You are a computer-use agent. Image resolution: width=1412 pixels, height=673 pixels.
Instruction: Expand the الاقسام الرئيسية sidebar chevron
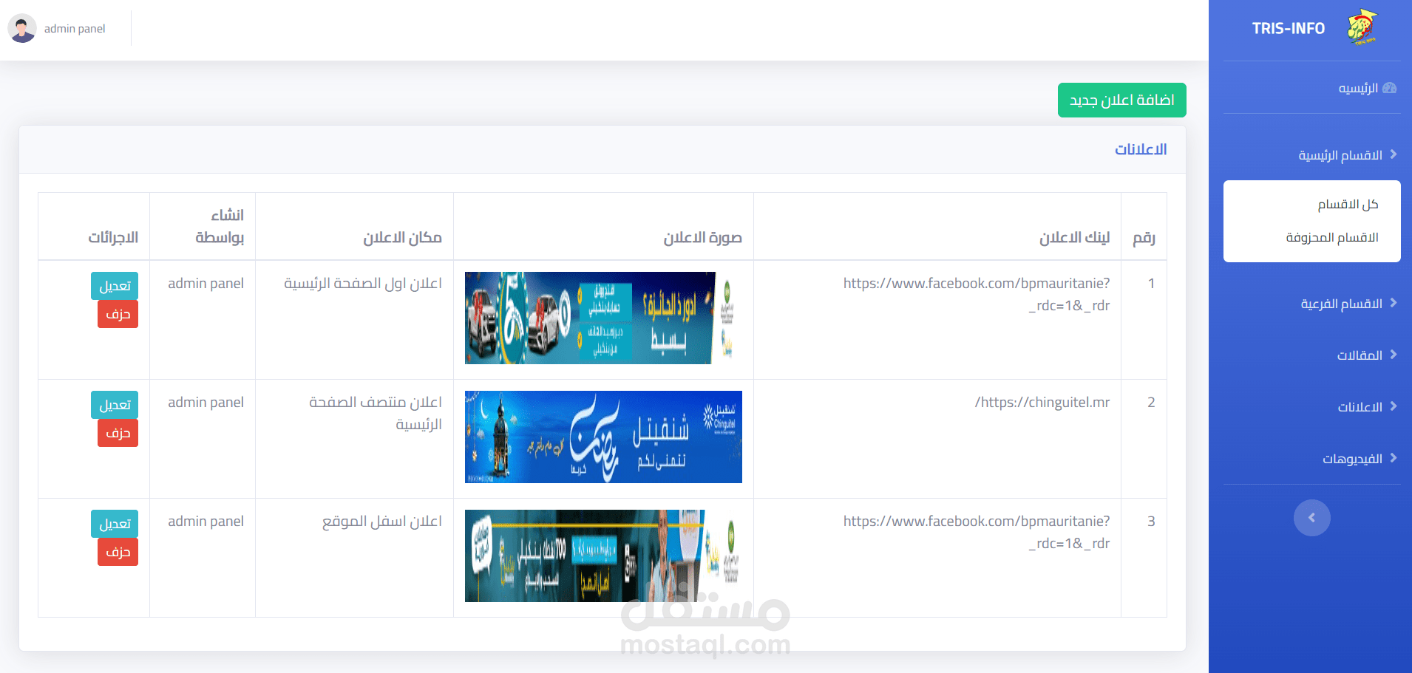point(1394,154)
